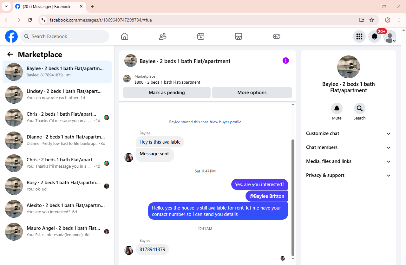The image size is (406, 265).
Task: Close the Messenger browser tab
Action: [81, 6]
